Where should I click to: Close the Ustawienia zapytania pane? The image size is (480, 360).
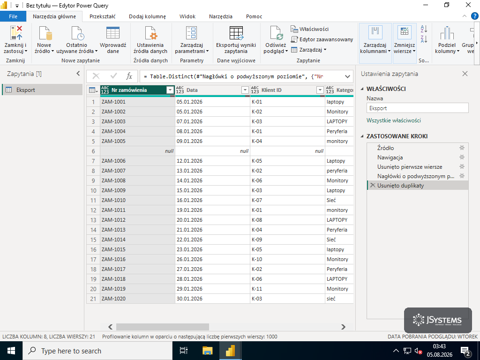(465, 74)
